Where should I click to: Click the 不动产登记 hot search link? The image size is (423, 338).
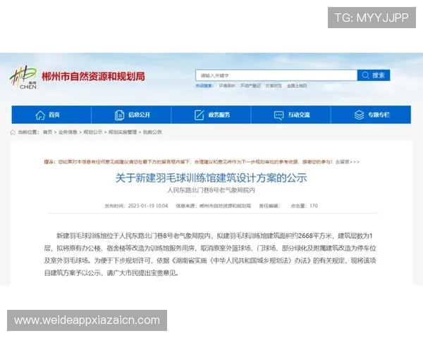(250, 86)
